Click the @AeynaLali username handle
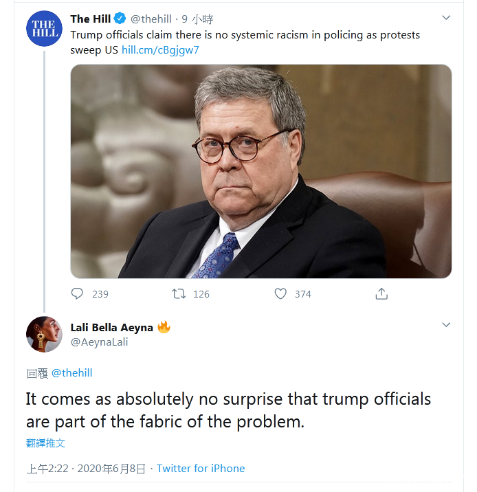The width and height of the screenshot is (477, 492). point(99,342)
